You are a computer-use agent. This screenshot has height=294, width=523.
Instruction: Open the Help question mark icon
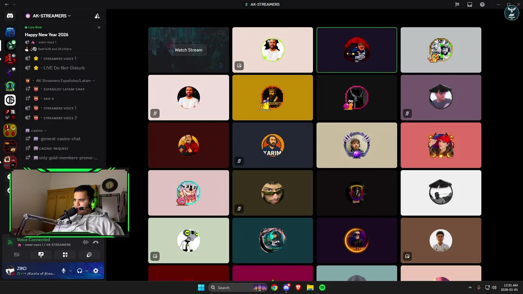pyautogui.click(x=482, y=4)
